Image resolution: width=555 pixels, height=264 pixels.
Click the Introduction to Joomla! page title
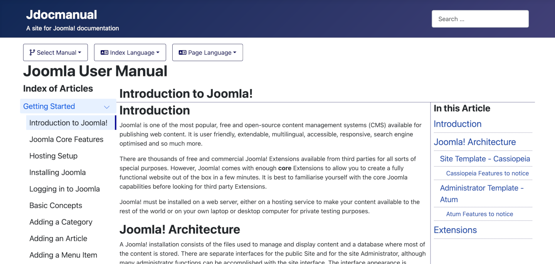[186, 93]
